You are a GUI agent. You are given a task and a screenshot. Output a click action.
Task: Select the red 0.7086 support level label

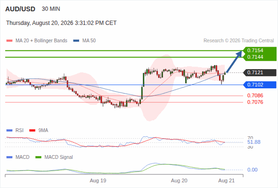[x=255, y=96]
